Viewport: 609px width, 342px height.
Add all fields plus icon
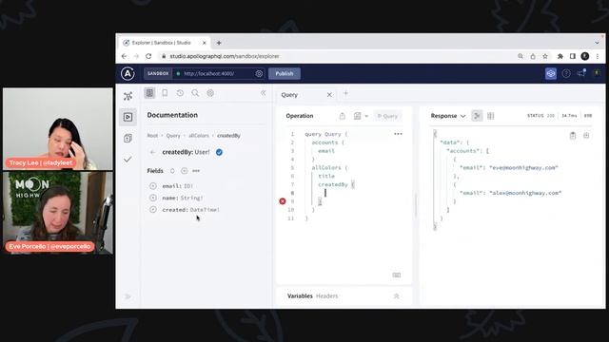pos(184,171)
